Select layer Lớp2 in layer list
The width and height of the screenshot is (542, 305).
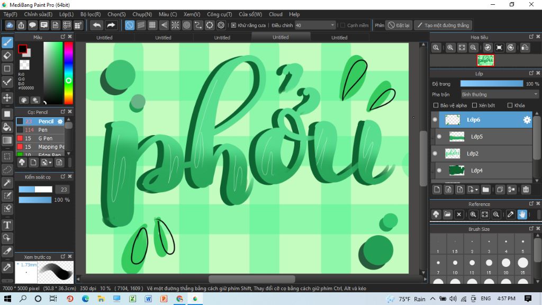pyautogui.click(x=482, y=154)
